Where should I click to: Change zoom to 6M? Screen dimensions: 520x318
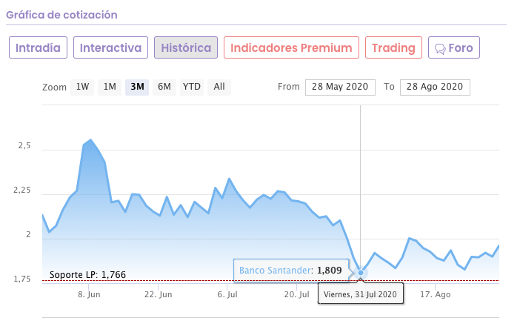click(164, 87)
